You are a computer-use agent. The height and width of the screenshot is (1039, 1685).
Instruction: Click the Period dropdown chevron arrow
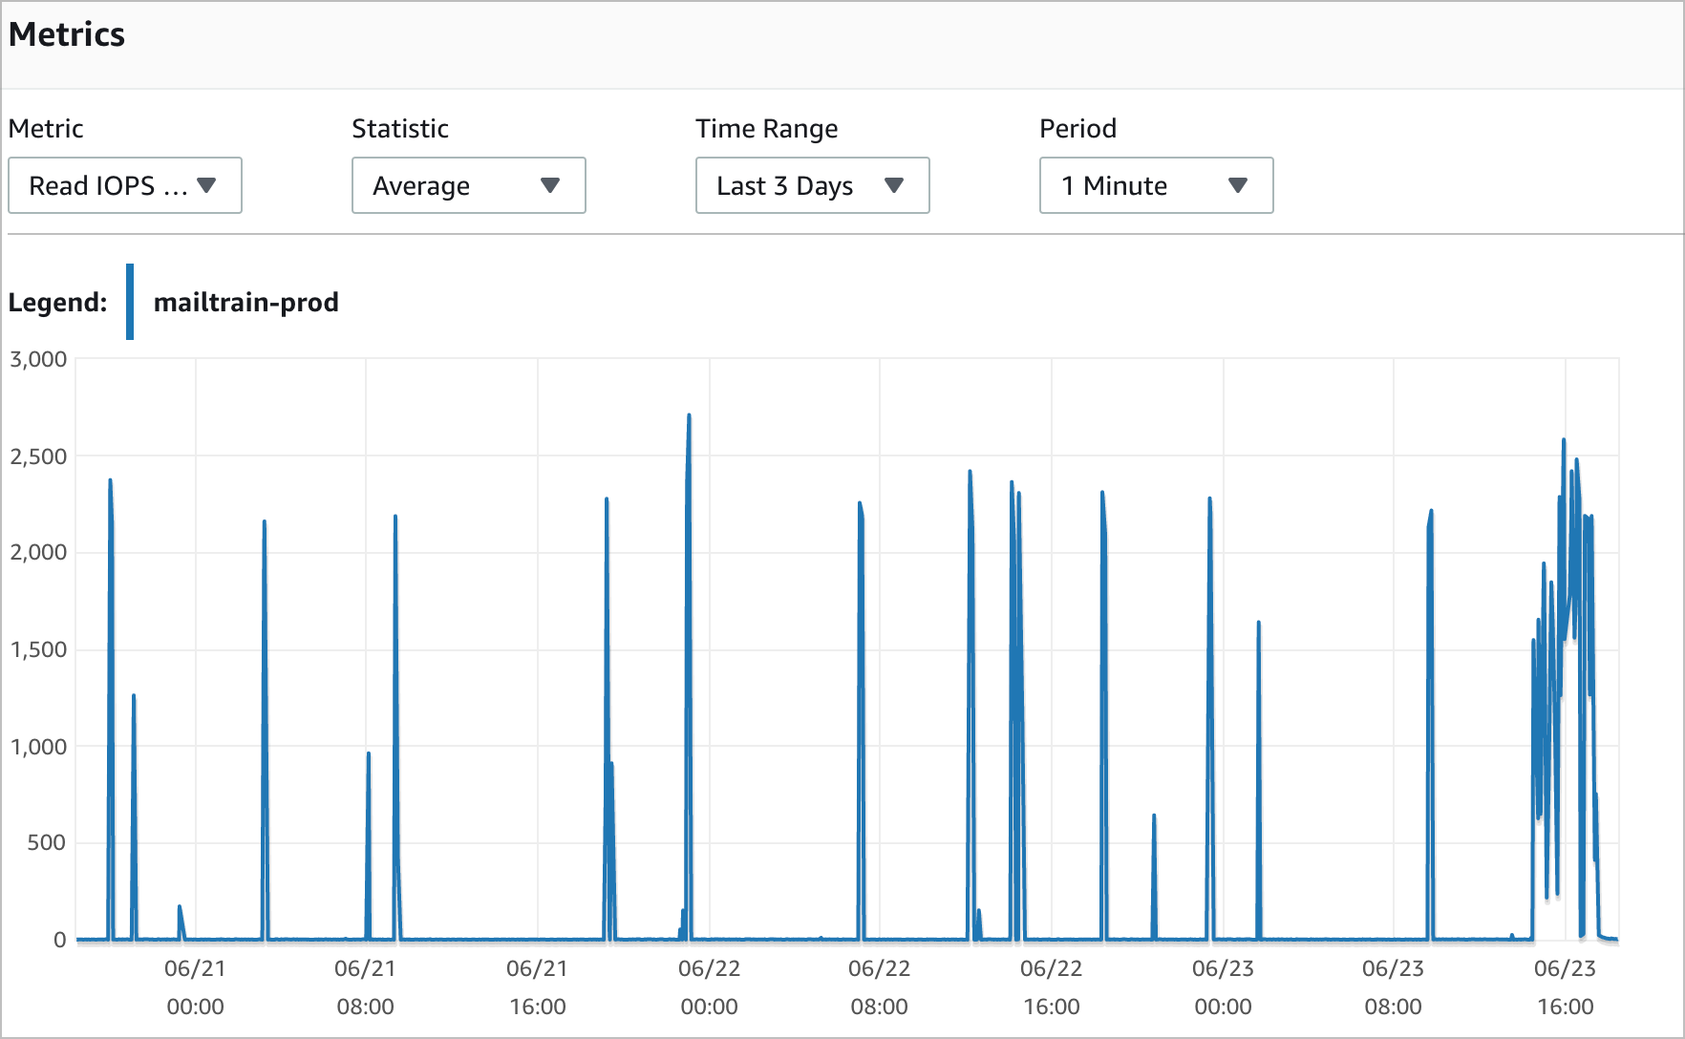[x=1238, y=185]
